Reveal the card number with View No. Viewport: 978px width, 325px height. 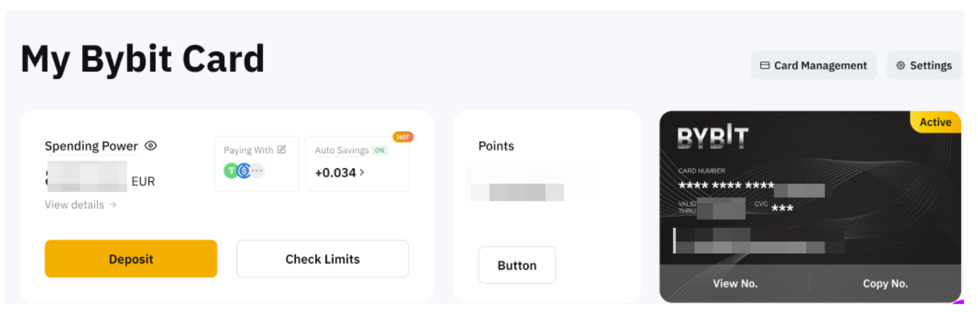pos(735,283)
